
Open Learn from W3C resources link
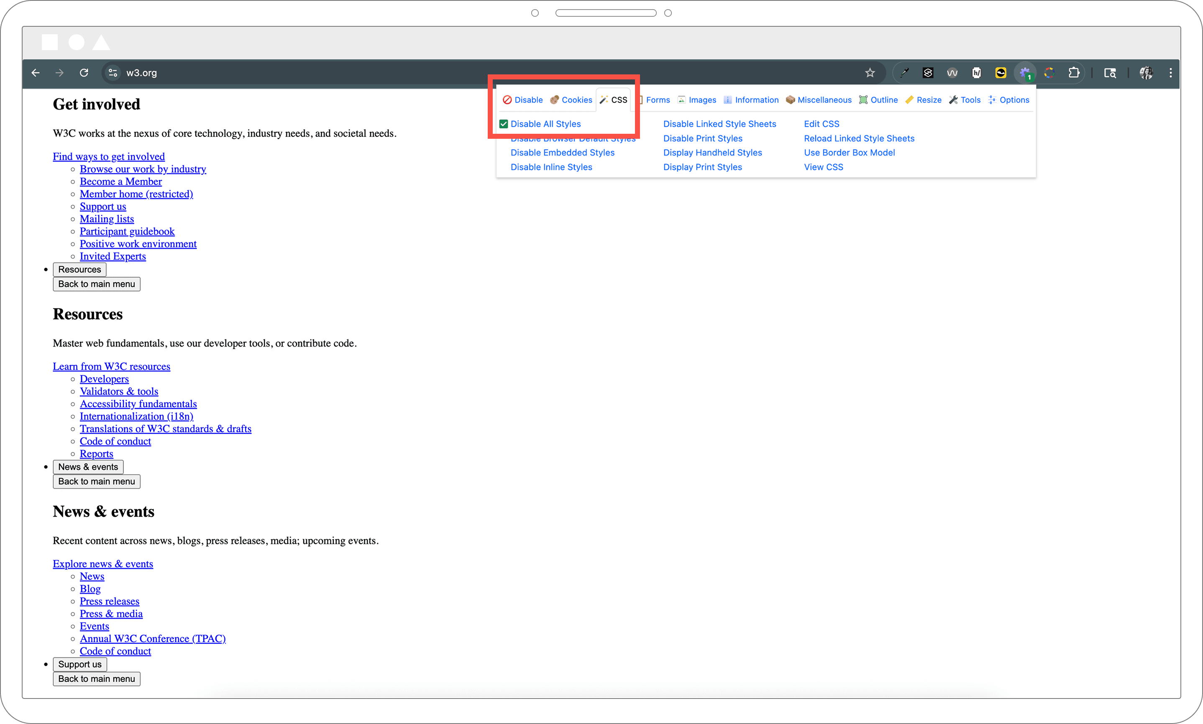pyautogui.click(x=111, y=367)
